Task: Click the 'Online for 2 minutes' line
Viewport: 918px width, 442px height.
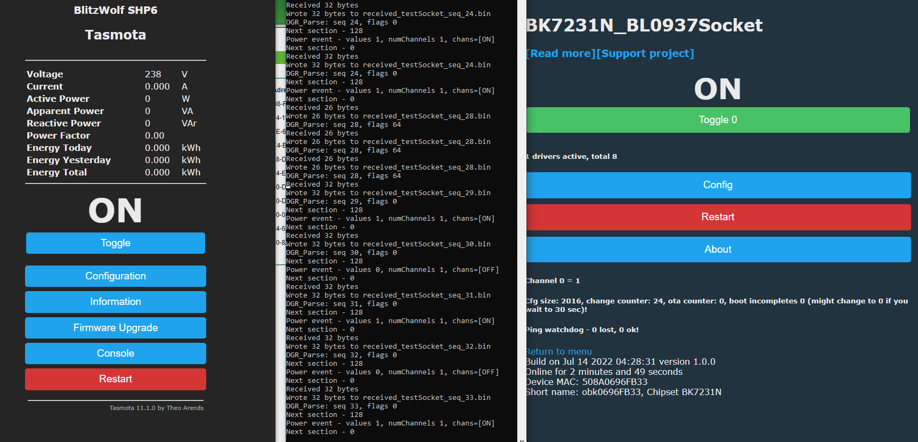Action: (604, 372)
